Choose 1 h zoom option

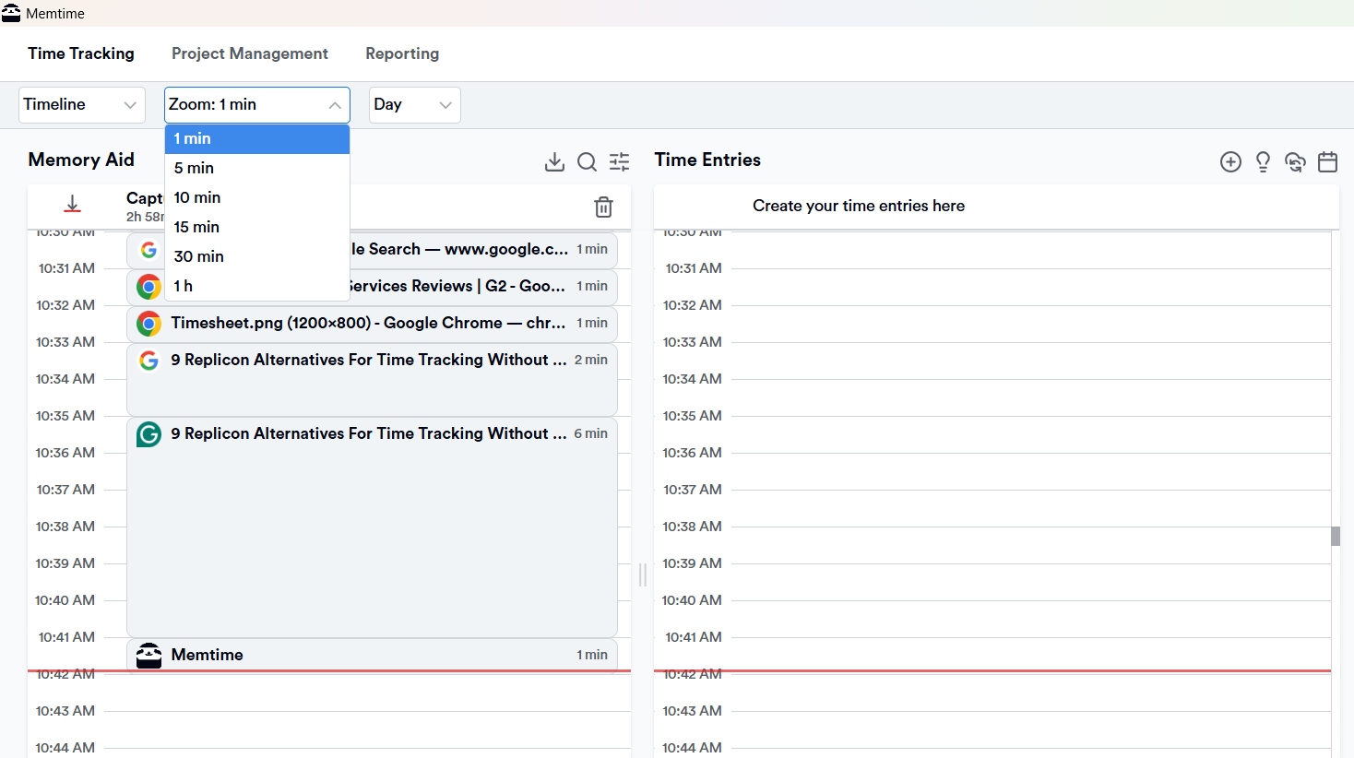pyautogui.click(x=257, y=286)
